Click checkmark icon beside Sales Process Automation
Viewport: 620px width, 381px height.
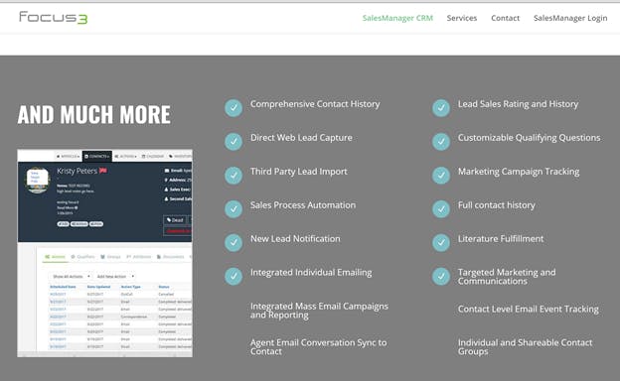click(233, 209)
